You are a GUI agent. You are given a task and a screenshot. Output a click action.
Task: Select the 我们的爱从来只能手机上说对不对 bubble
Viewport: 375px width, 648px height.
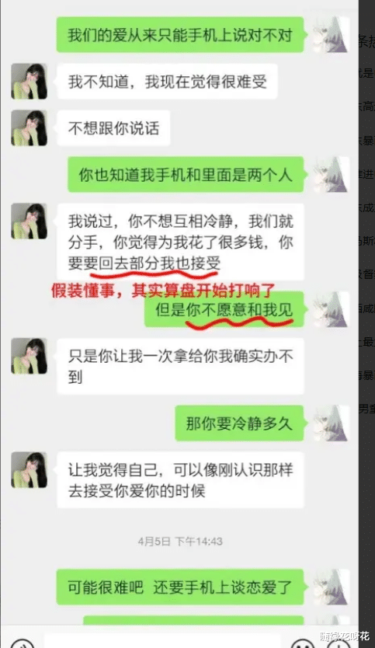(x=180, y=34)
